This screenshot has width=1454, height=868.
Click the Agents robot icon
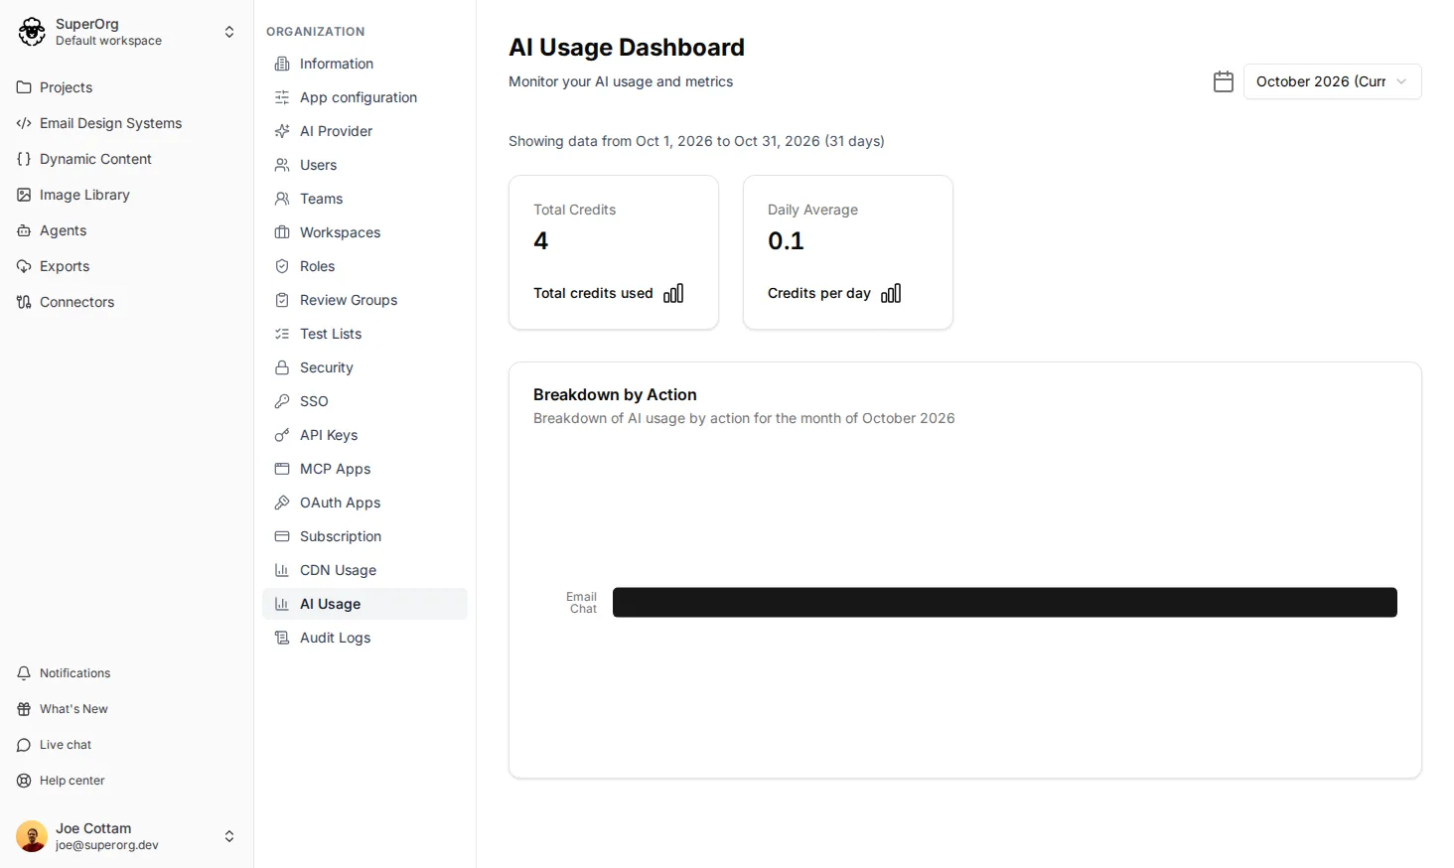coord(24,230)
